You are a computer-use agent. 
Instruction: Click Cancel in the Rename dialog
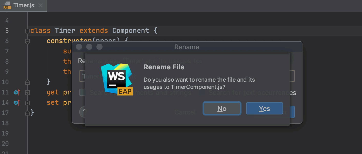point(185,112)
